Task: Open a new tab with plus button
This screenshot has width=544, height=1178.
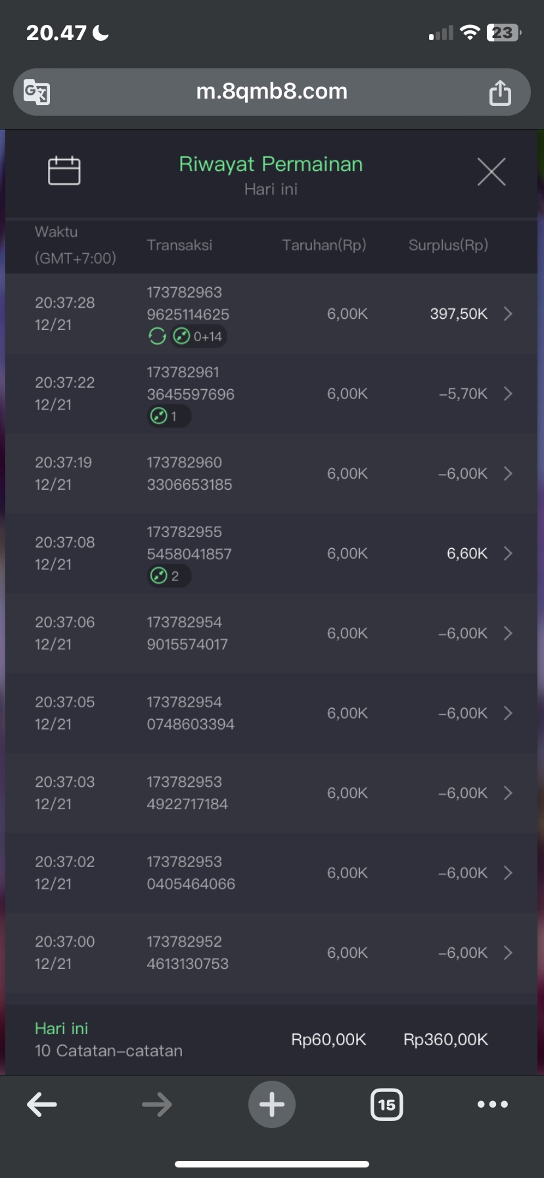Action: click(271, 1104)
